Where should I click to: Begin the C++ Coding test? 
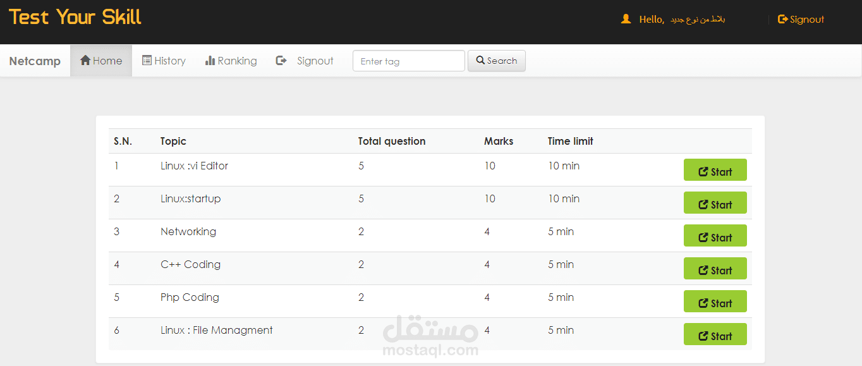pos(715,269)
